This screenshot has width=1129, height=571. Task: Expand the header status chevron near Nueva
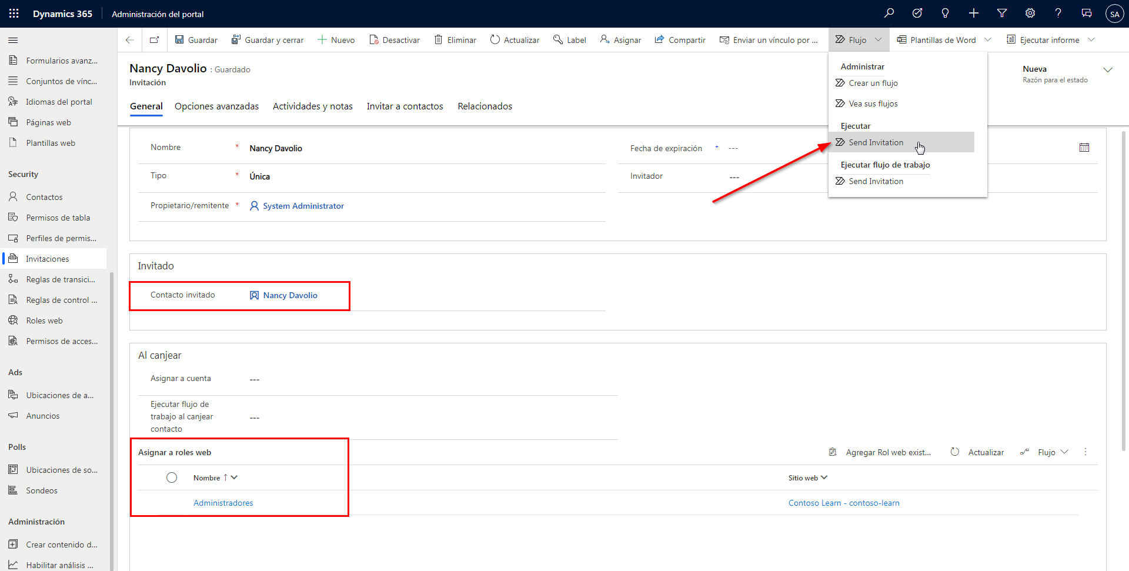(x=1108, y=70)
